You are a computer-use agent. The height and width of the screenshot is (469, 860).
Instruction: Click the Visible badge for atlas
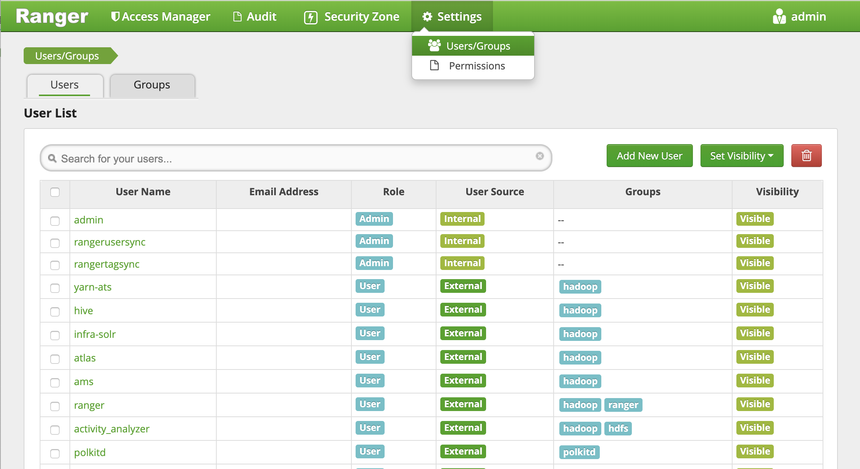click(755, 357)
